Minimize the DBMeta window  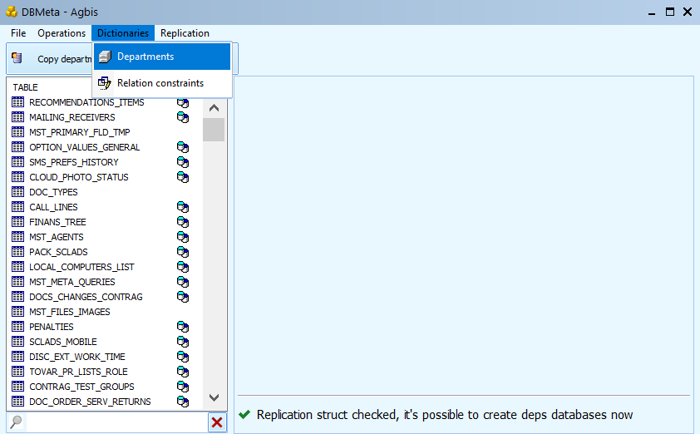(x=652, y=12)
